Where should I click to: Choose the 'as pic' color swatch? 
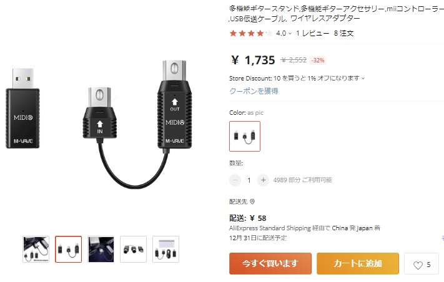(245, 137)
